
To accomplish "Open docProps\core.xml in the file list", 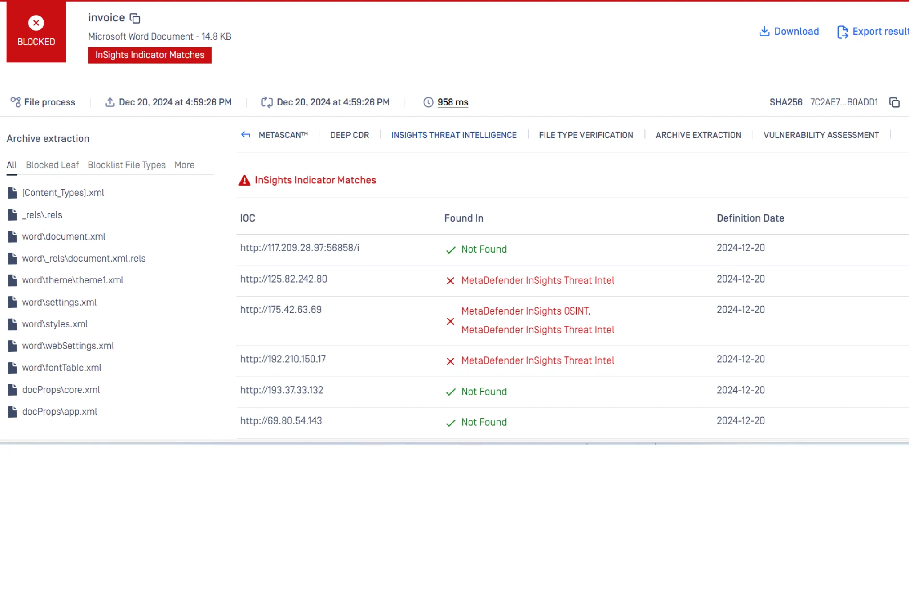I will (x=61, y=390).
